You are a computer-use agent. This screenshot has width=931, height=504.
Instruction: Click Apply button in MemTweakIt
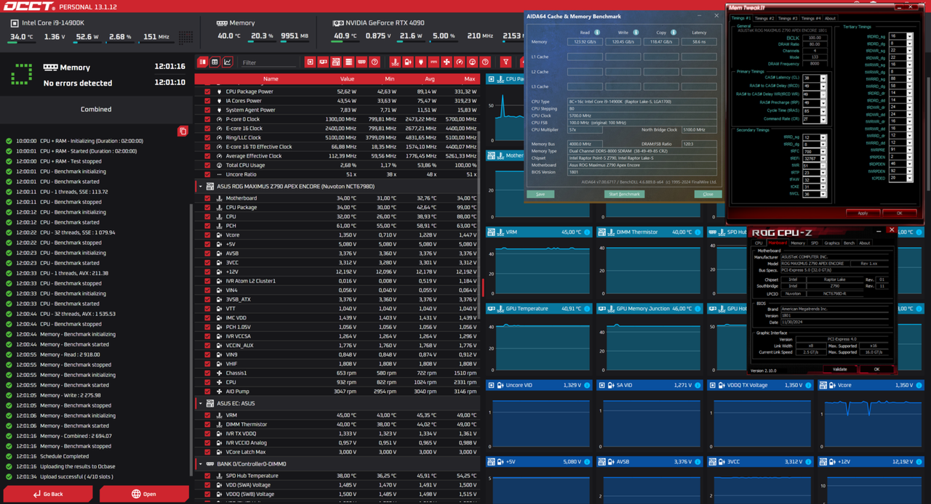pyautogui.click(x=863, y=213)
